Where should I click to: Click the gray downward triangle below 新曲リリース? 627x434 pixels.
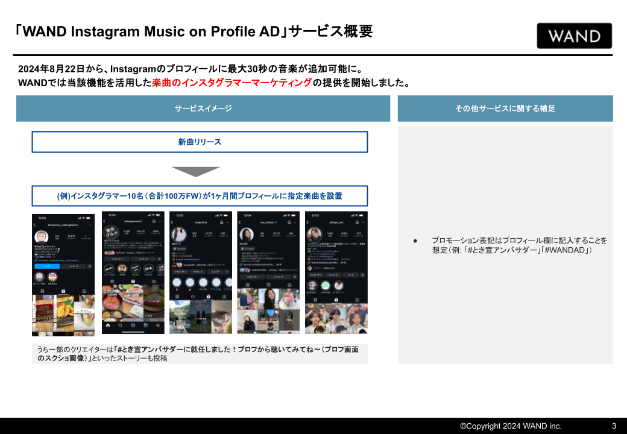pos(195,171)
